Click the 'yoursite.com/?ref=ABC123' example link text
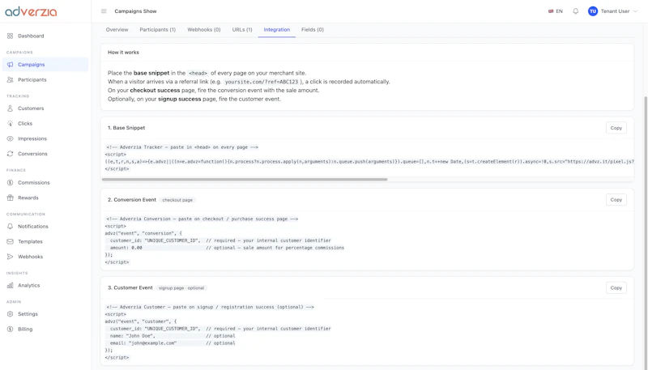The height and width of the screenshot is (370, 648). [x=262, y=82]
